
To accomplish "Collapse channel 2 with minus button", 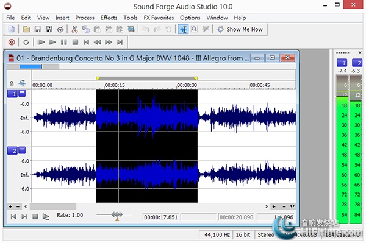I will point(22,150).
